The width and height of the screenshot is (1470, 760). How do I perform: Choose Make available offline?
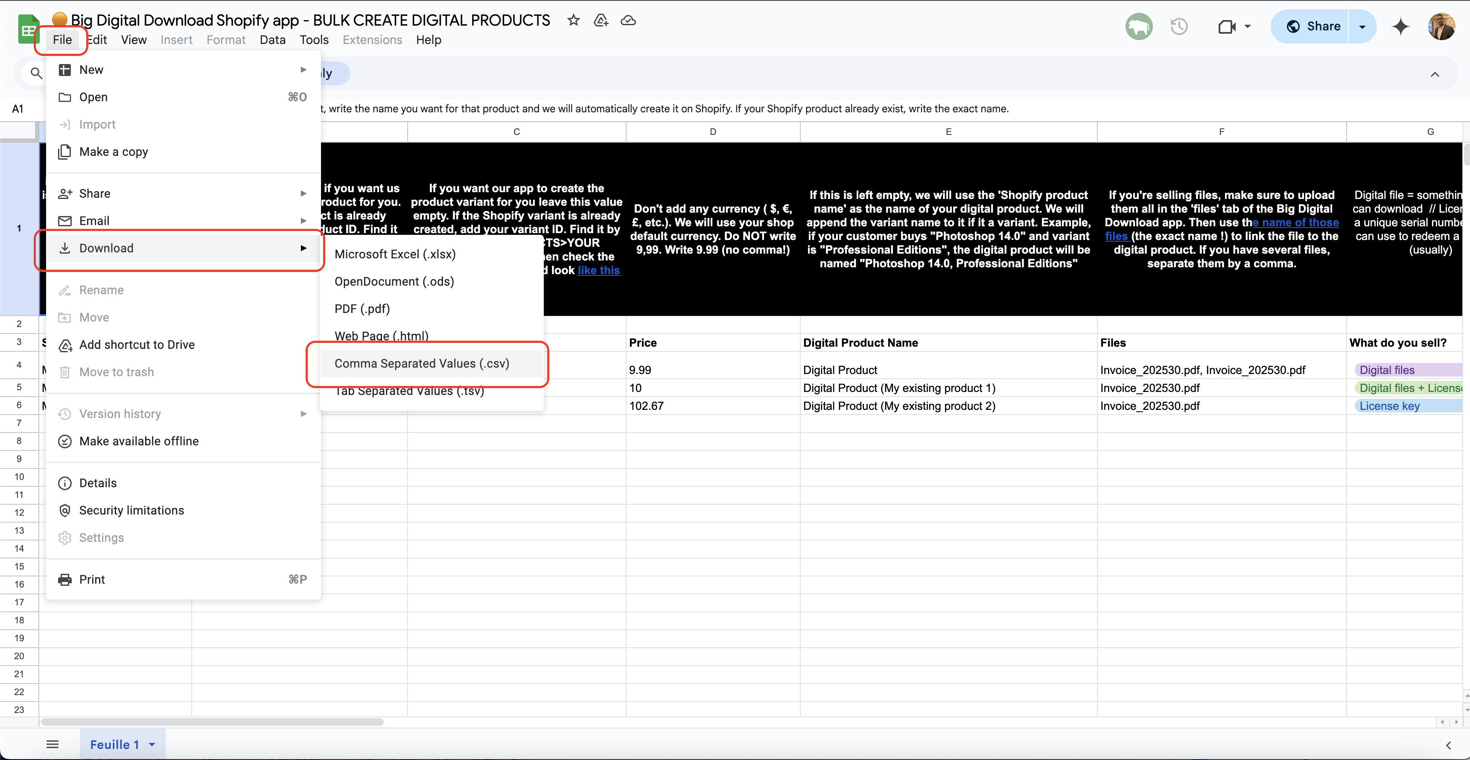(139, 441)
